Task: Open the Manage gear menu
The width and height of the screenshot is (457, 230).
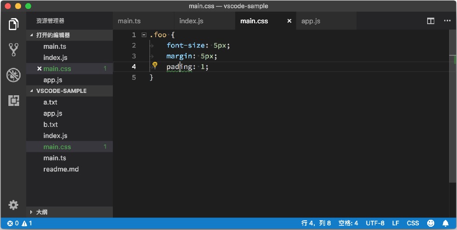Action: tap(13, 205)
